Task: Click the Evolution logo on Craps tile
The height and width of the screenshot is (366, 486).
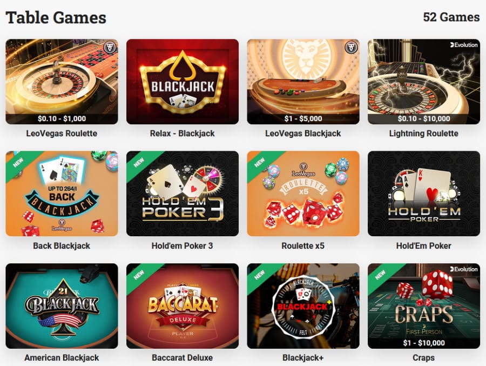Action: pyautogui.click(x=464, y=269)
